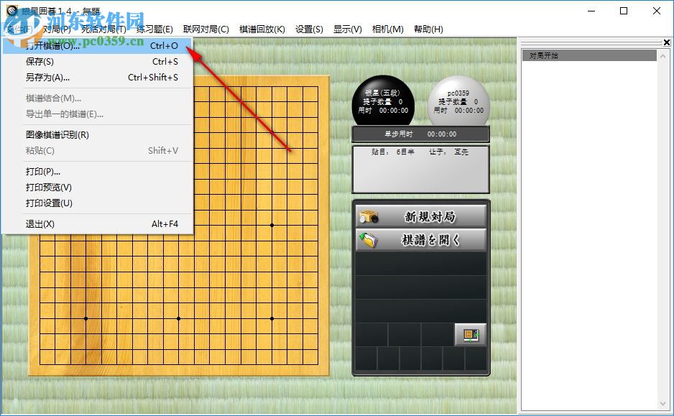Open the small board editor icon in panel
The height and width of the screenshot is (416, 674).
tap(471, 334)
